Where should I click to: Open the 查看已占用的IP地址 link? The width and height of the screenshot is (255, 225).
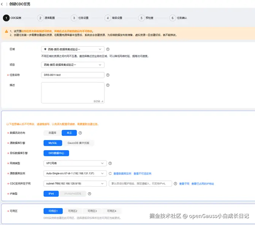tap(203, 184)
